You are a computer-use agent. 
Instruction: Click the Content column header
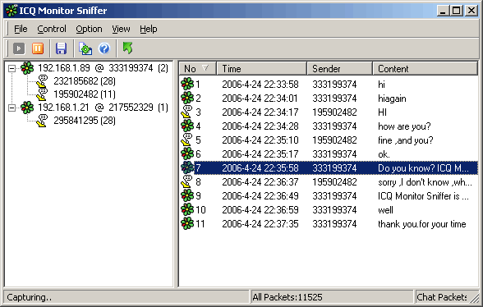(x=425, y=68)
